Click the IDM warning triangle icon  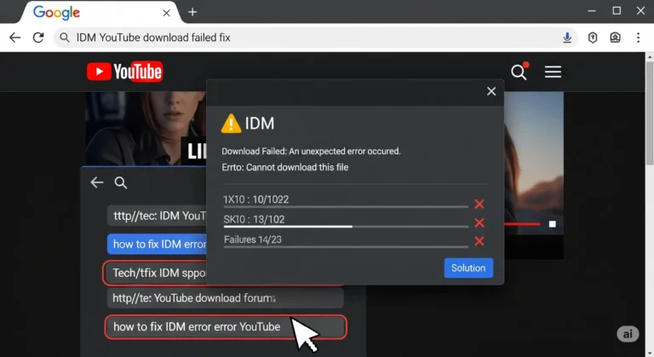click(x=231, y=124)
